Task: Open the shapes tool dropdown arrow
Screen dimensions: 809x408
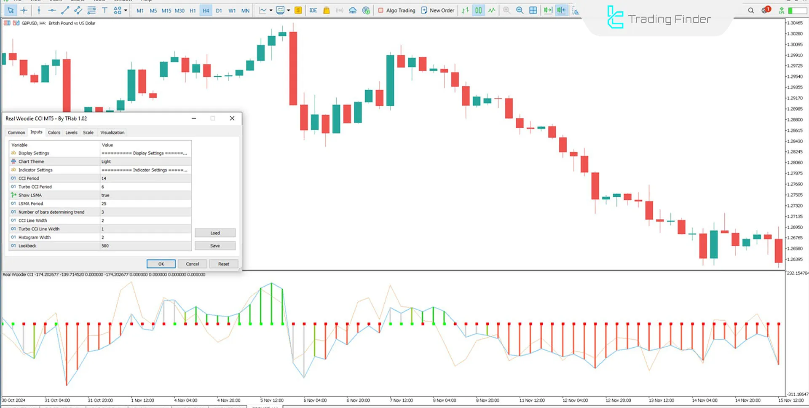Action: tap(126, 10)
